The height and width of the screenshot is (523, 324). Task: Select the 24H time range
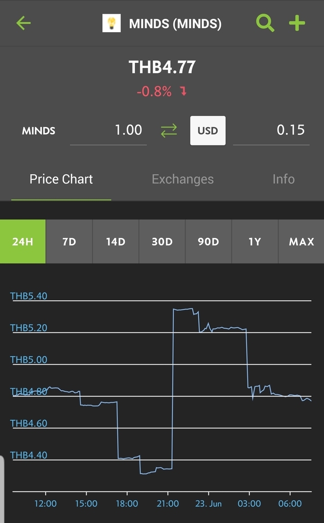tap(22, 242)
